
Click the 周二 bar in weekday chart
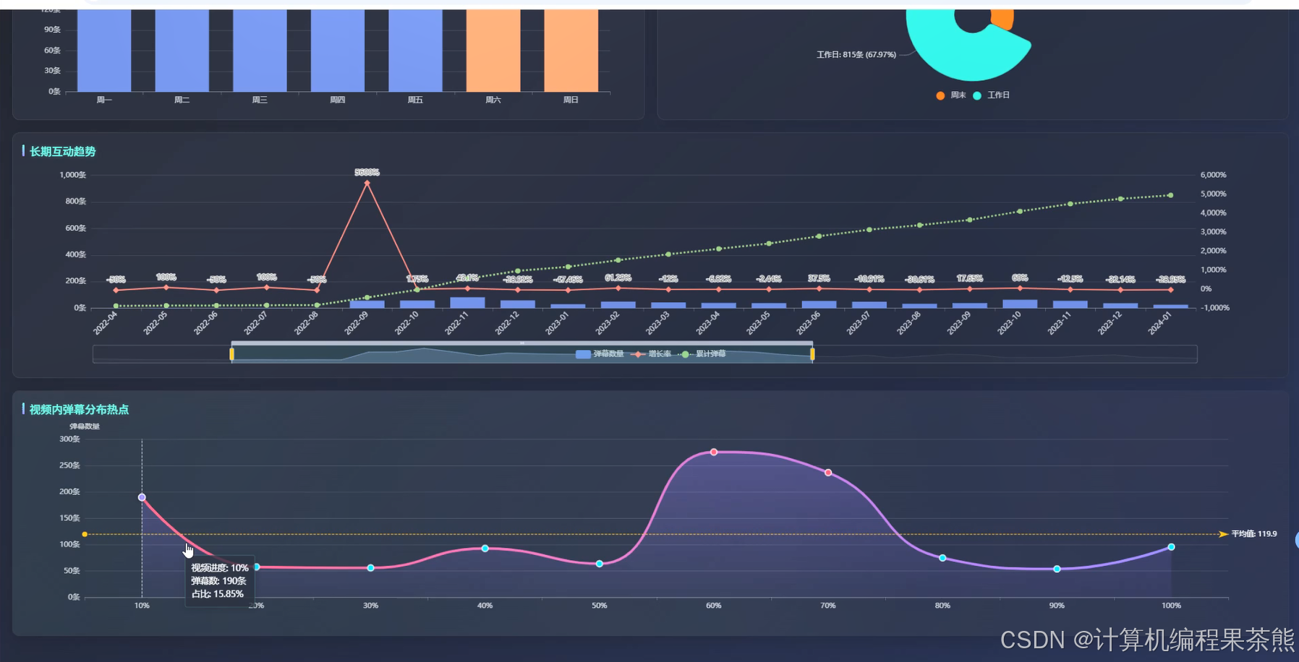[182, 51]
